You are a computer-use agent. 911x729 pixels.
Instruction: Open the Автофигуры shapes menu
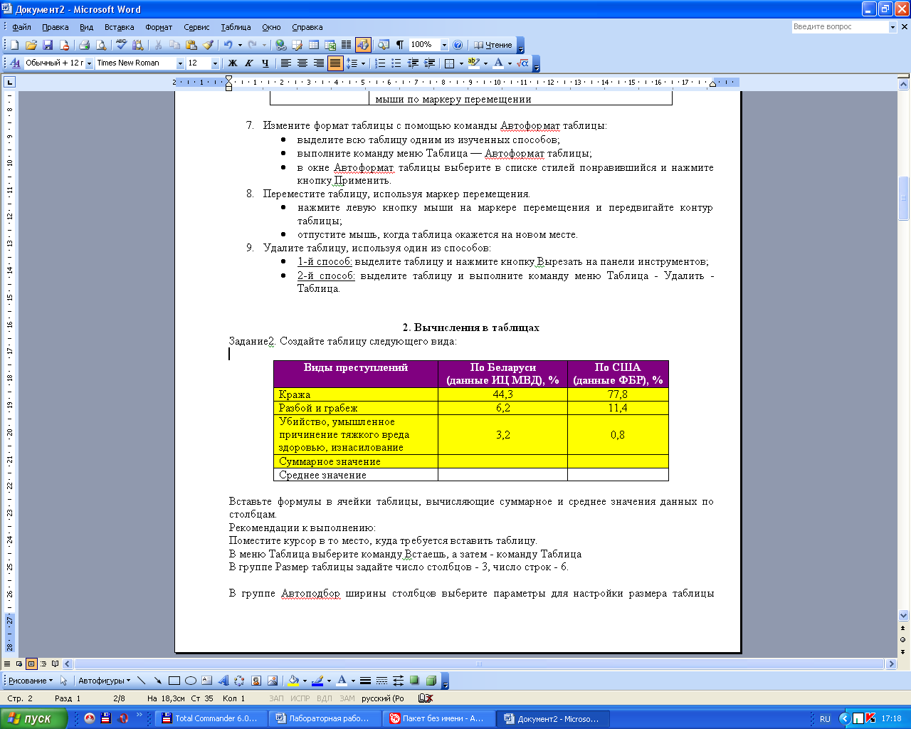[x=105, y=681]
